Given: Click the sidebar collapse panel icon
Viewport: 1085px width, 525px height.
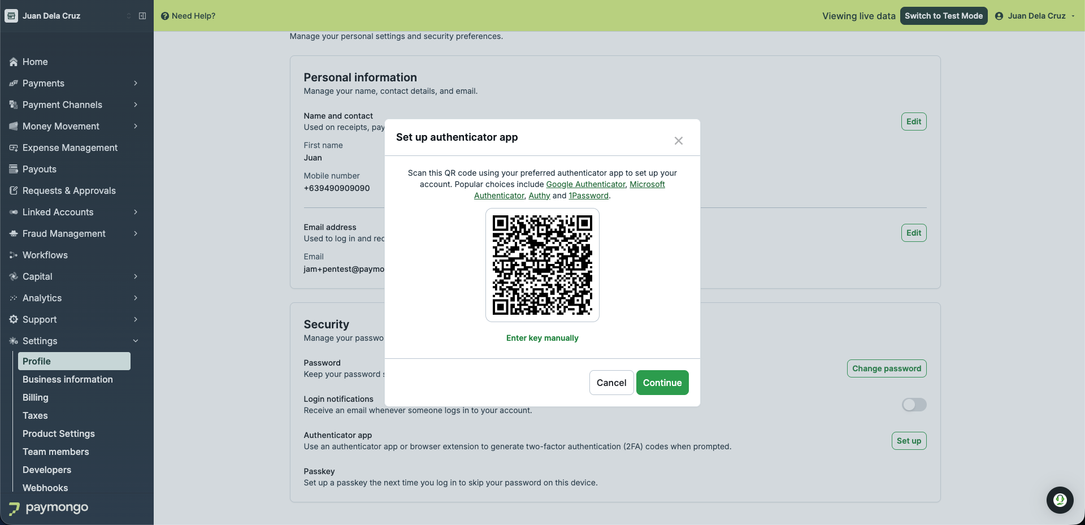Looking at the screenshot, I should (142, 16).
